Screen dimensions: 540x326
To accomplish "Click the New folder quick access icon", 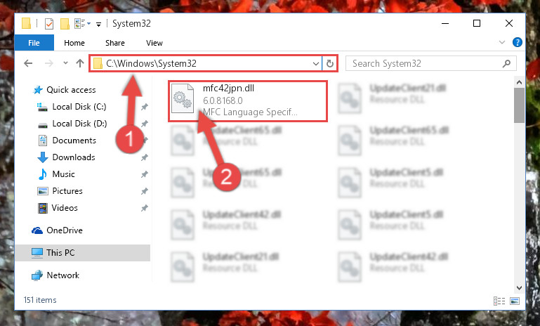I will click(65, 24).
